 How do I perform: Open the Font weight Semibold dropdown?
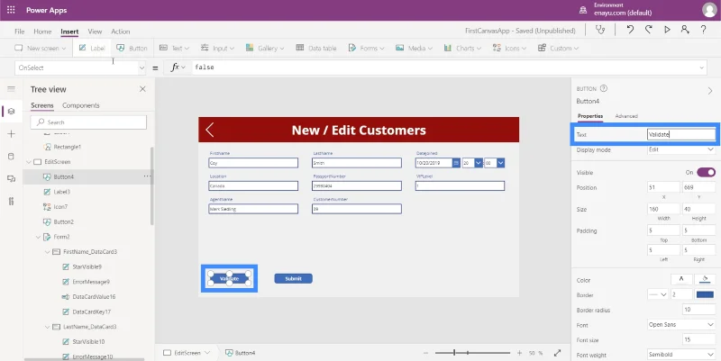click(681, 355)
